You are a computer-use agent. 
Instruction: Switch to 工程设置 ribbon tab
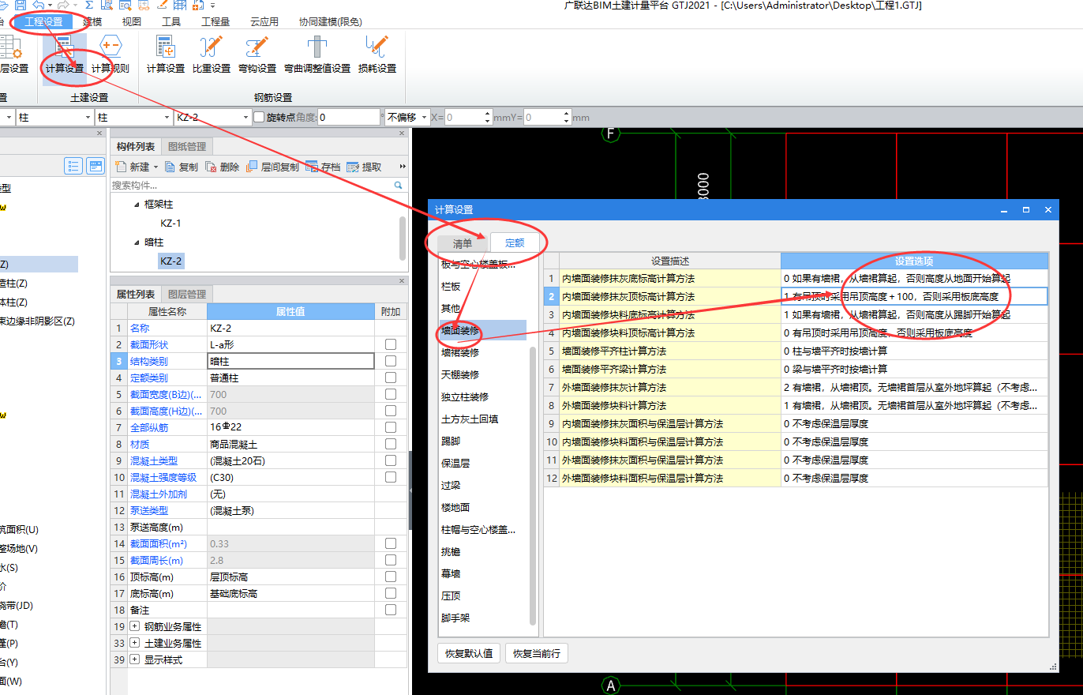pos(44,22)
